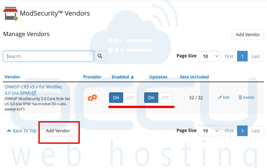
Task: Sort by the Enabled column header
Action: pyautogui.click(x=122, y=77)
